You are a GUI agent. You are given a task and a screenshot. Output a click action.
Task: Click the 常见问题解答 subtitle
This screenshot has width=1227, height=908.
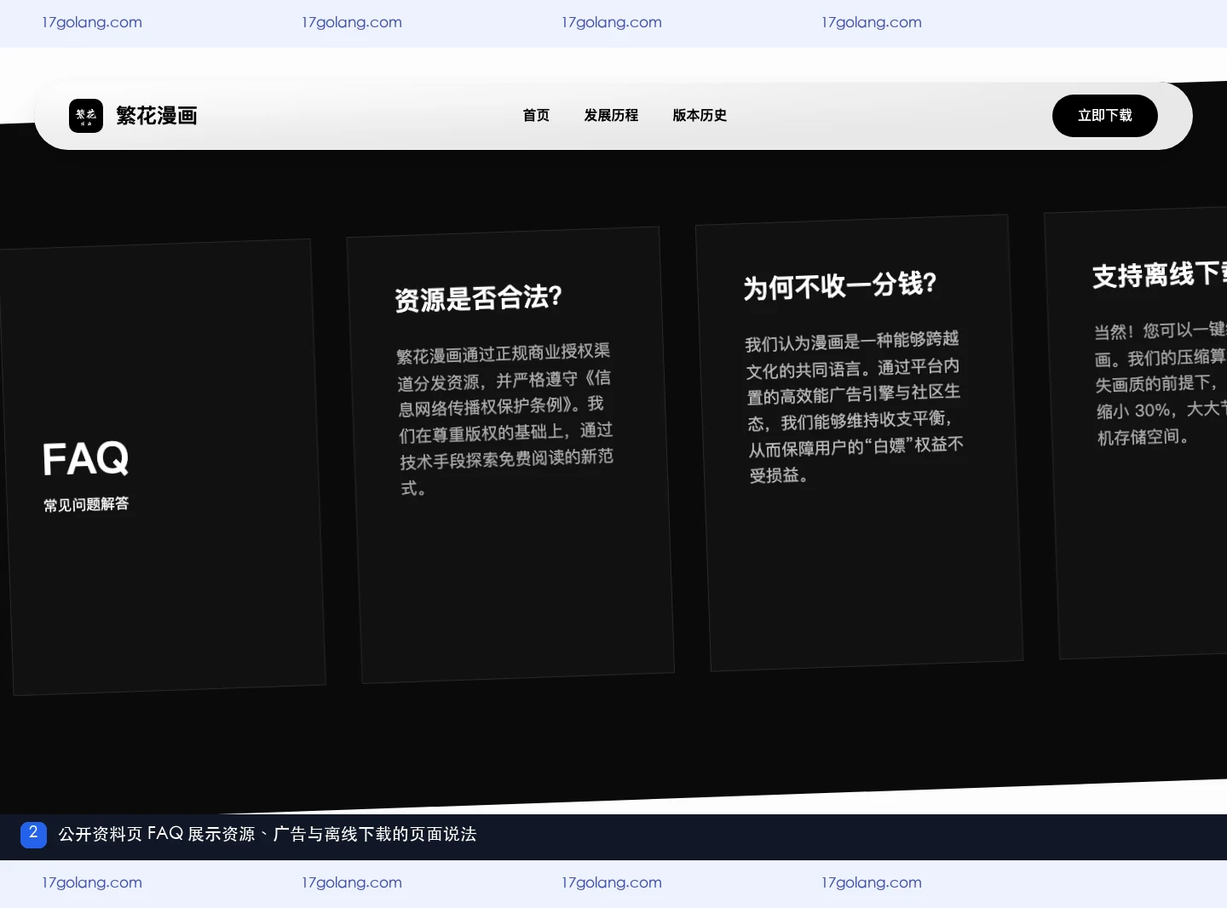coord(86,504)
